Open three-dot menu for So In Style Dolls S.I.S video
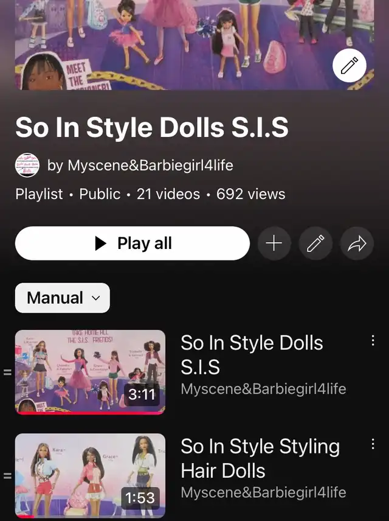 [373, 341]
